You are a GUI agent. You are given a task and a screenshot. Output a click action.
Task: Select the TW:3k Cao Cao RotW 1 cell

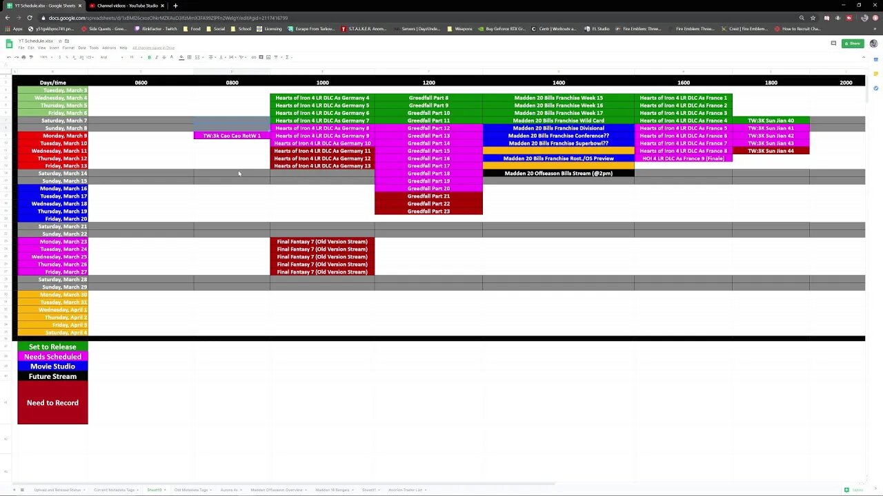point(232,136)
